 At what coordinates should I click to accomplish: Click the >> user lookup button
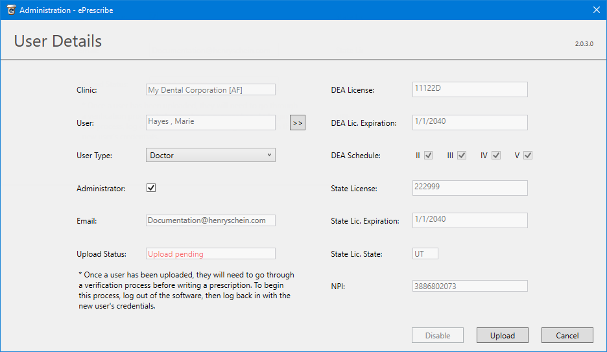click(x=297, y=123)
